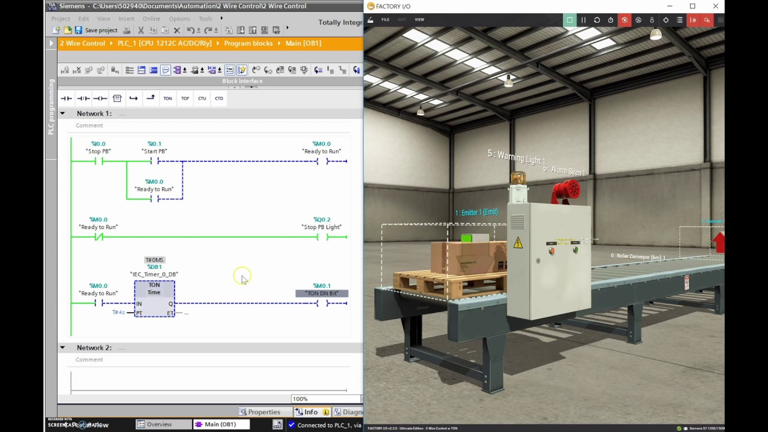Expand more TIA menu items arrow
Image resolution: width=768 pixels, height=432 pixels.
tap(221, 19)
